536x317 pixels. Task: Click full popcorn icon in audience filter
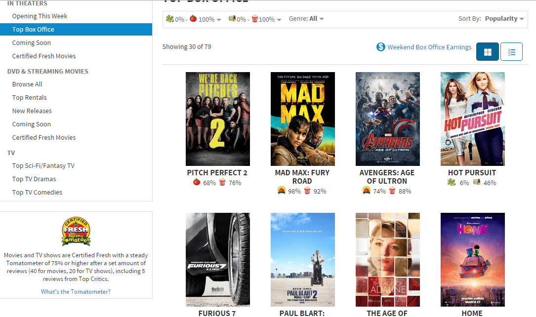[255, 18]
